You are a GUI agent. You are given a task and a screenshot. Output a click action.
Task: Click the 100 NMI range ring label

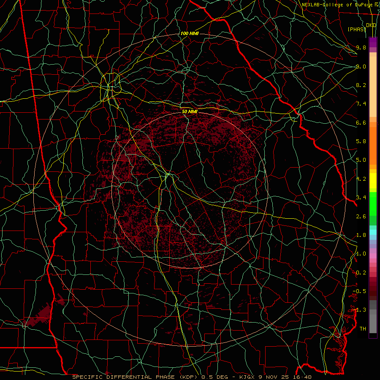(190, 33)
